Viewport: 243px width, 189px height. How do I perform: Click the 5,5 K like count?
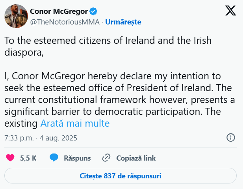click(x=28, y=158)
